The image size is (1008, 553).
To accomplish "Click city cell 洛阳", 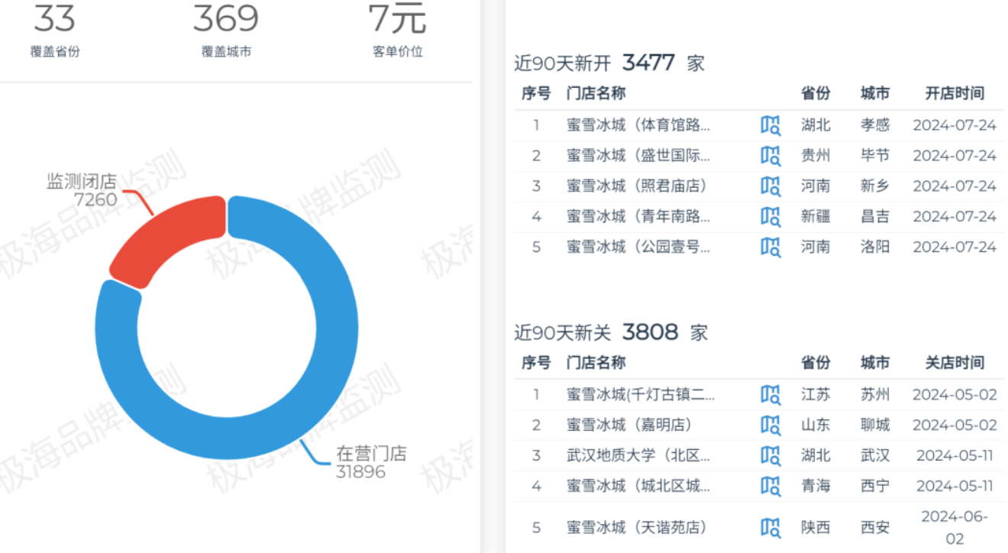I will coord(875,247).
